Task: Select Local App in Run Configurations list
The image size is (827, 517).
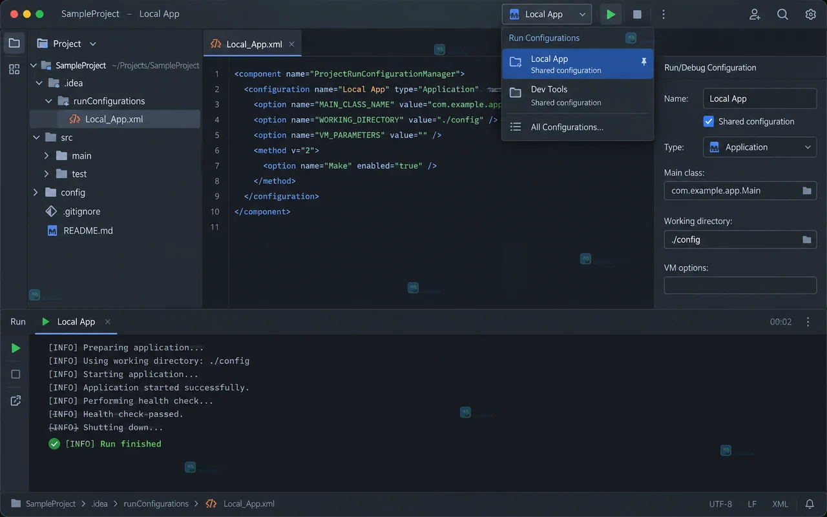Action: pyautogui.click(x=578, y=64)
